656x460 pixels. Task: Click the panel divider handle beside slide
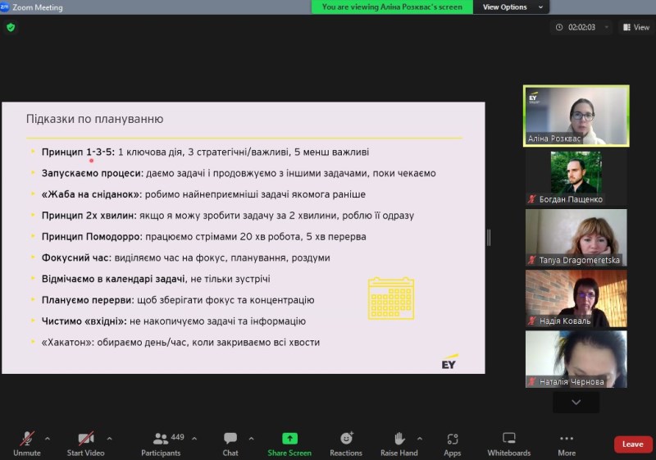tap(489, 238)
